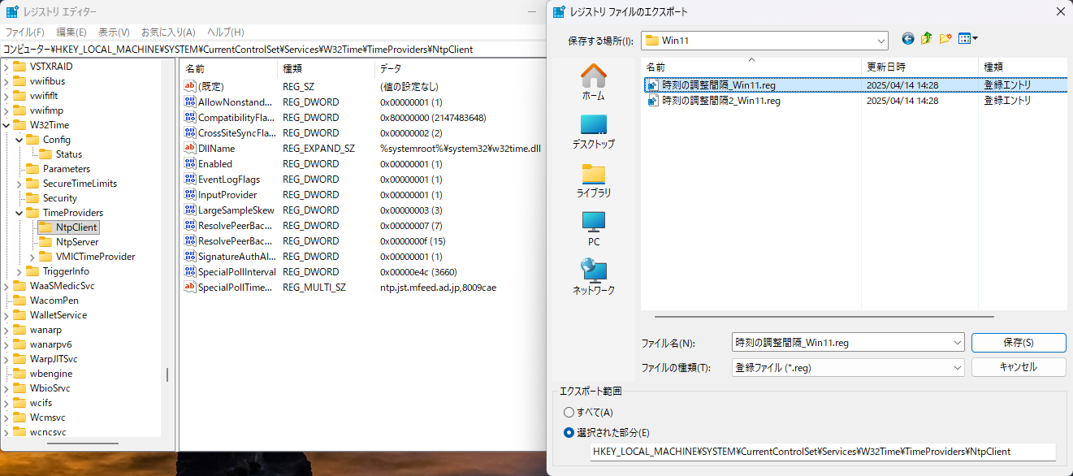Select the VSTXRAID tree item
Viewport: 1073px width, 476px height.
(51, 67)
